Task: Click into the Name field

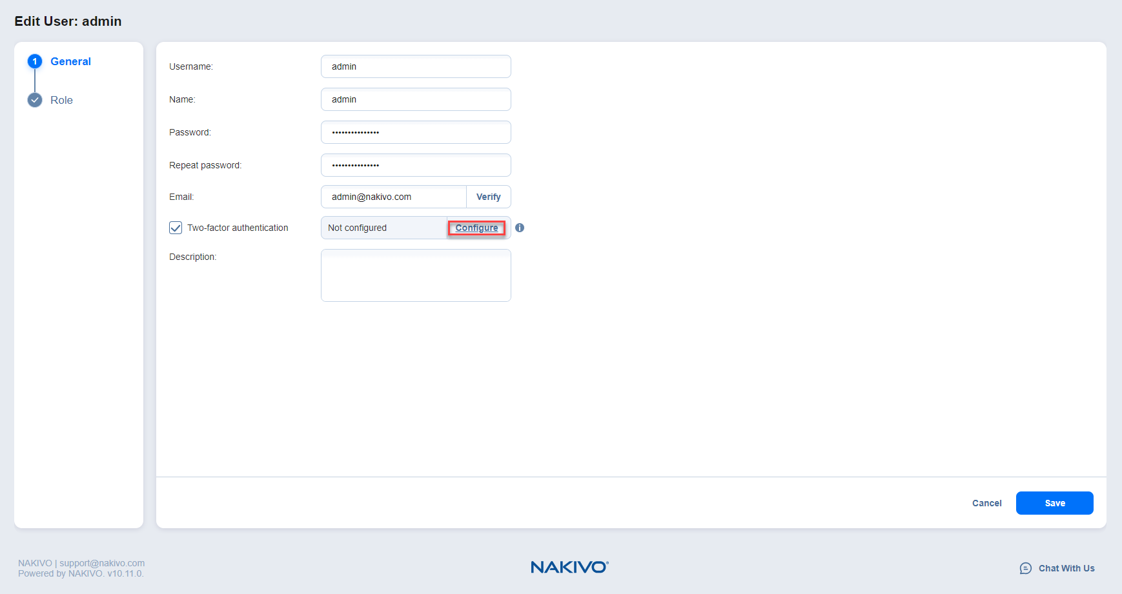Action: tap(416, 99)
